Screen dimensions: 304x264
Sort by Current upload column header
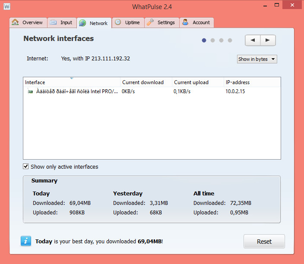click(x=198, y=82)
